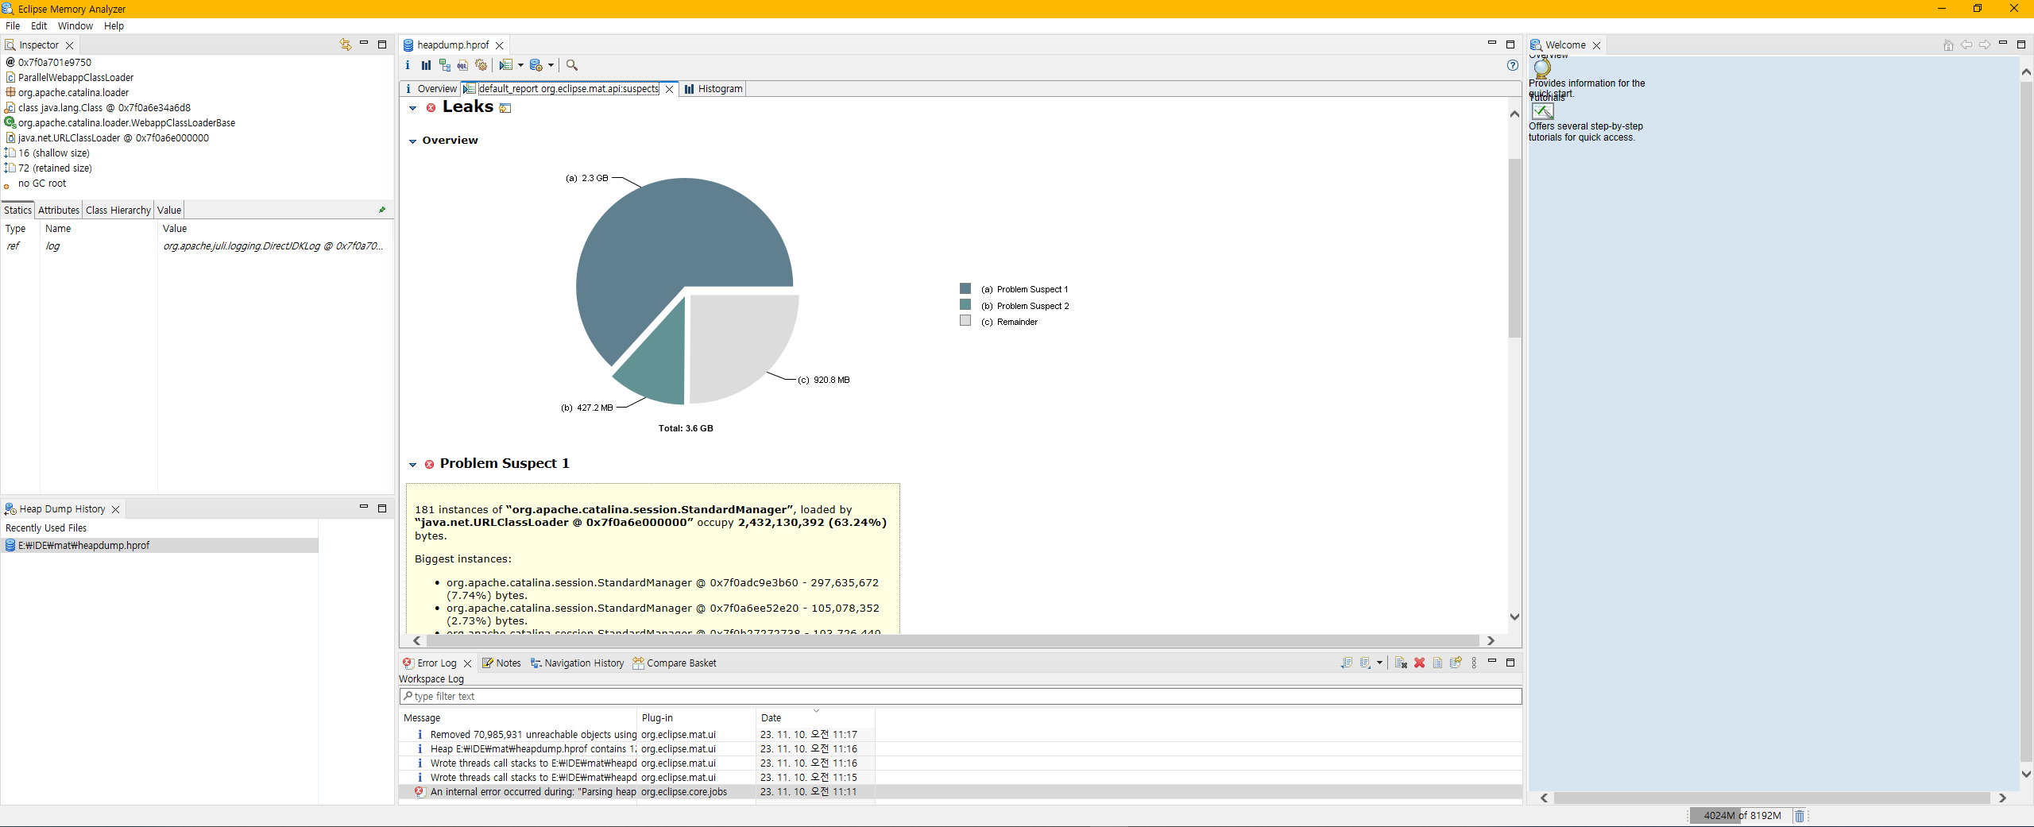Switch to the Notes tab
The width and height of the screenshot is (2034, 827).
[x=501, y=663]
